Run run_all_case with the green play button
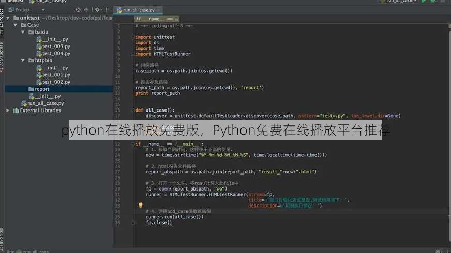The height and width of the screenshot is (253, 451). pos(424,1)
